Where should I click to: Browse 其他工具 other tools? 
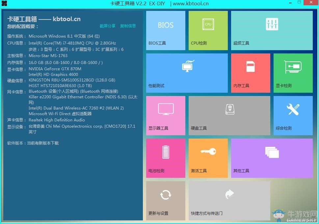click(271, 158)
